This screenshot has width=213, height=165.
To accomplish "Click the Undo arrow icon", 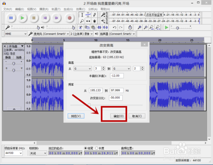I will click(x=115, y=27).
